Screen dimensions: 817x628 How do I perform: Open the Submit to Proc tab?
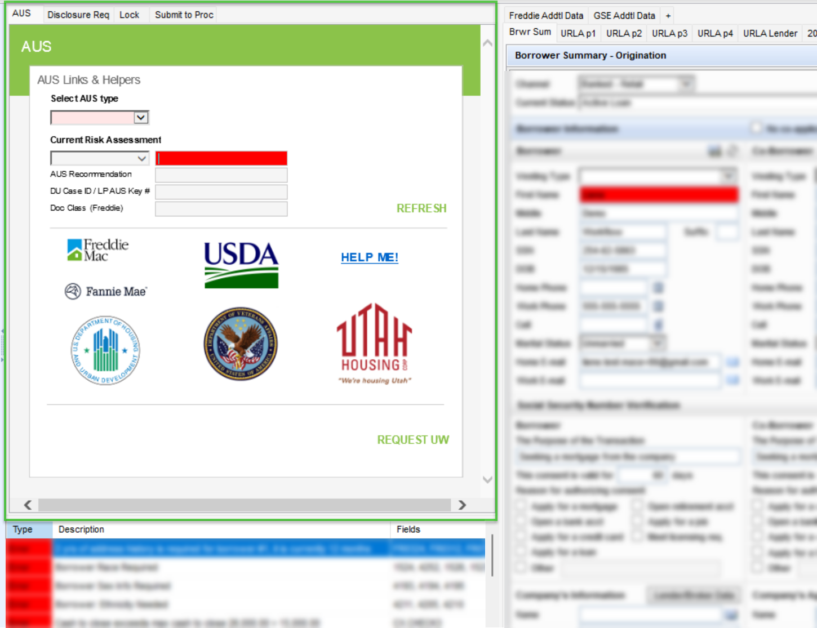click(184, 15)
